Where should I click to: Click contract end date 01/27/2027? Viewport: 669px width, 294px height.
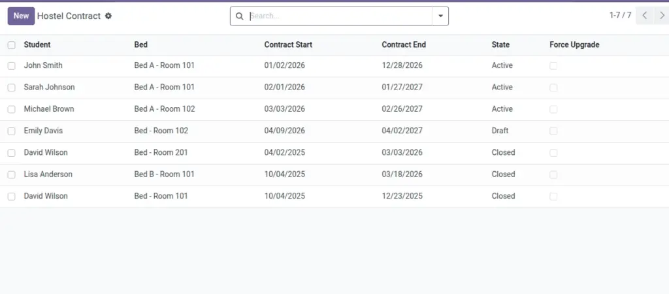(402, 87)
